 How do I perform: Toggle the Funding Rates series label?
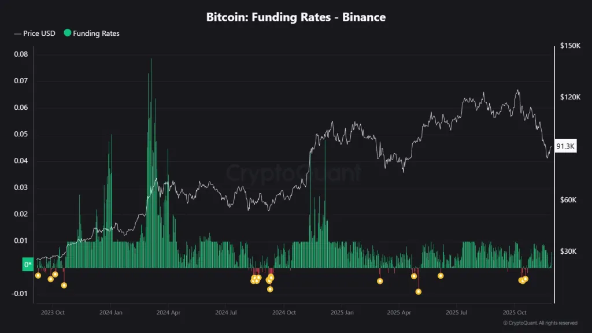(96, 34)
